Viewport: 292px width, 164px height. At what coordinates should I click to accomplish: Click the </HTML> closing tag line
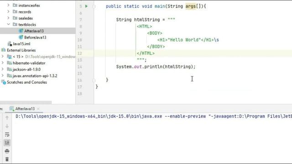(x=146, y=53)
